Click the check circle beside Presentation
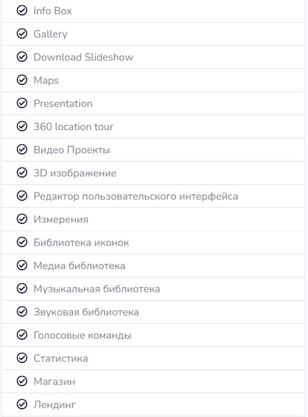This screenshot has width=308, height=417. pos(22,103)
